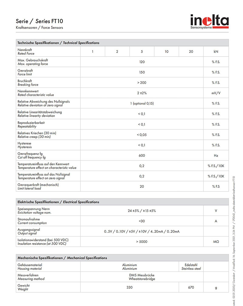The image size is (243, 306).
Task: Select the '> 200' breaking force value
Action: tap(142, 83)
